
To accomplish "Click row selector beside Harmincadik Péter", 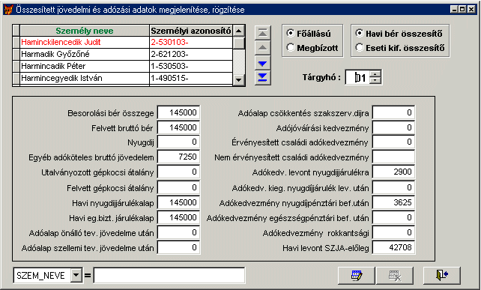I will click(x=16, y=66).
